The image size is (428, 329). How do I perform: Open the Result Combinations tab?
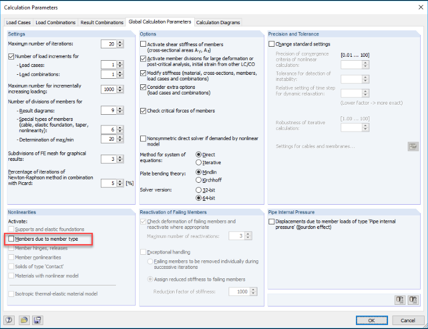pos(102,22)
